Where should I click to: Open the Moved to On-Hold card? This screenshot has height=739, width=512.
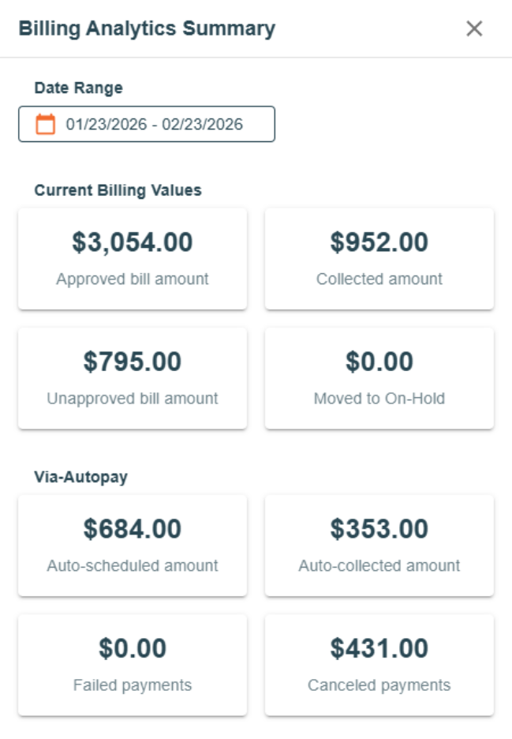click(x=379, y=379)
